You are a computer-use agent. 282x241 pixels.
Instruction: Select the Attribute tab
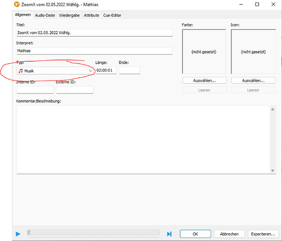click(x=92, y=15)
